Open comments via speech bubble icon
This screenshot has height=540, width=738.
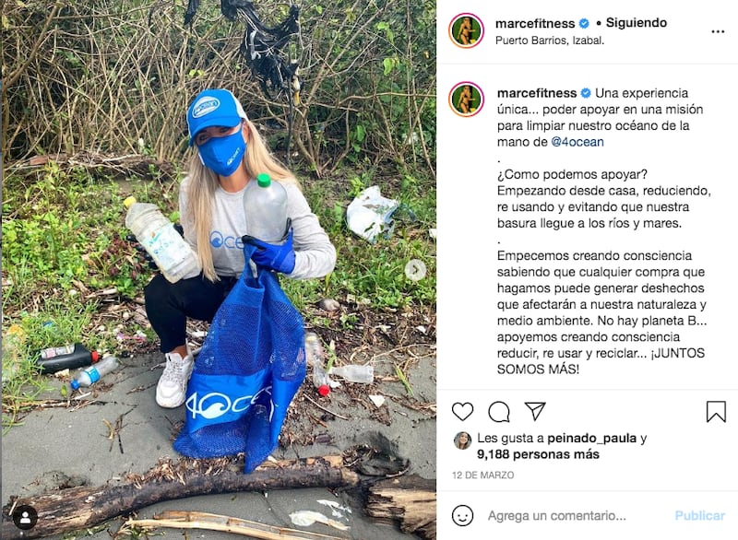(499, 412)
